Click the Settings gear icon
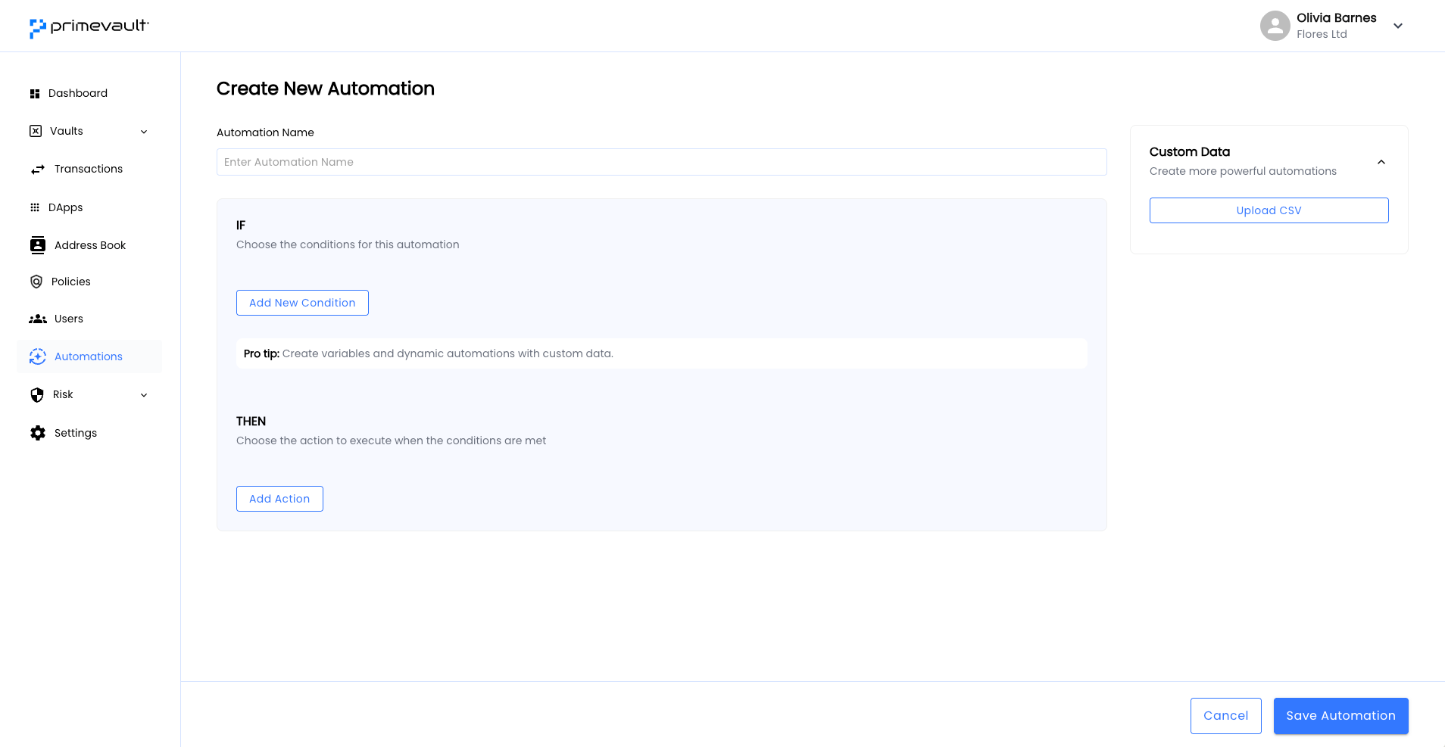 (38, 433)
